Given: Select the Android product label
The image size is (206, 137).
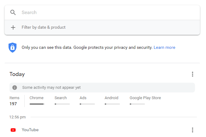Looking at the screenshot, I should click(x=111, y=98).
